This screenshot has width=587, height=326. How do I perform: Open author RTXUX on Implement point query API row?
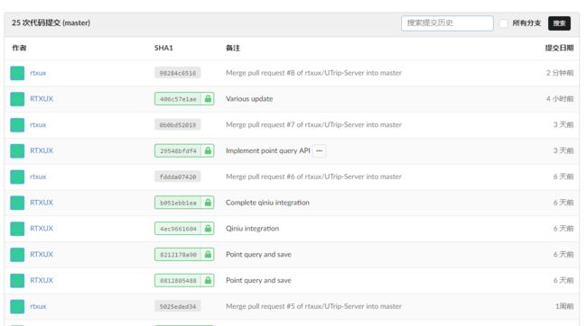coord(42,151)
